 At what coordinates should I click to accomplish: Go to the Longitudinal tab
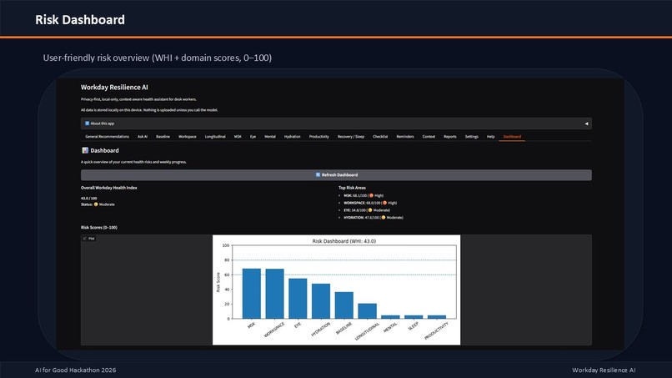click(x=215, y=137)
